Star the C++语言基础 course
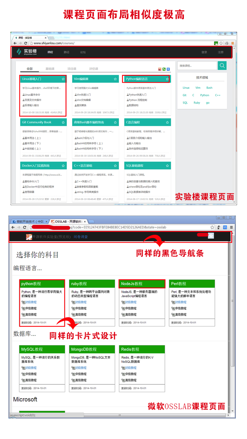Image resolution: width=247 pixels, height=439 pixels. pyautogui.click(x=115, y=166)
